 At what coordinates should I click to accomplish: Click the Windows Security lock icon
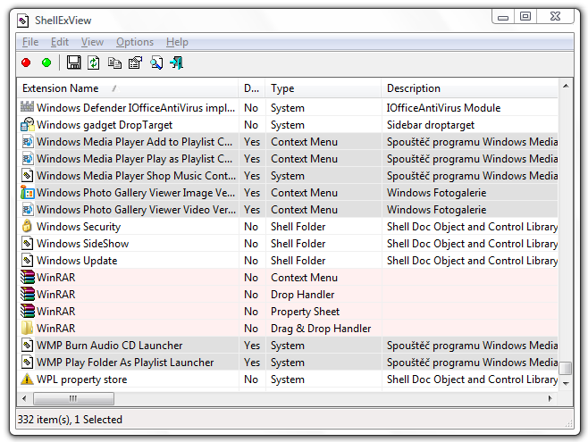pos(27,226)
